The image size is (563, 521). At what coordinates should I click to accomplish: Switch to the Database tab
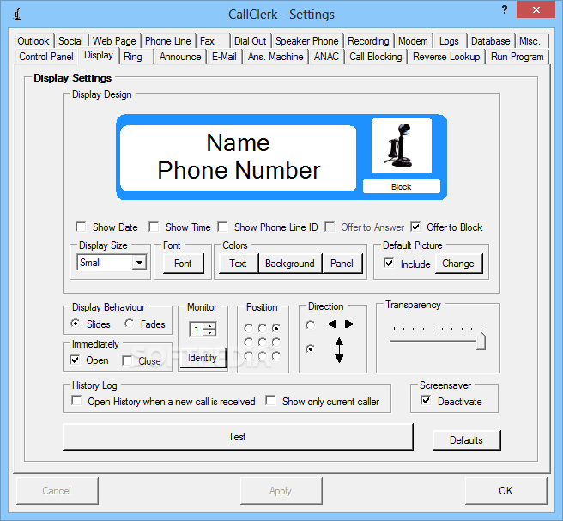click(490, 41)
